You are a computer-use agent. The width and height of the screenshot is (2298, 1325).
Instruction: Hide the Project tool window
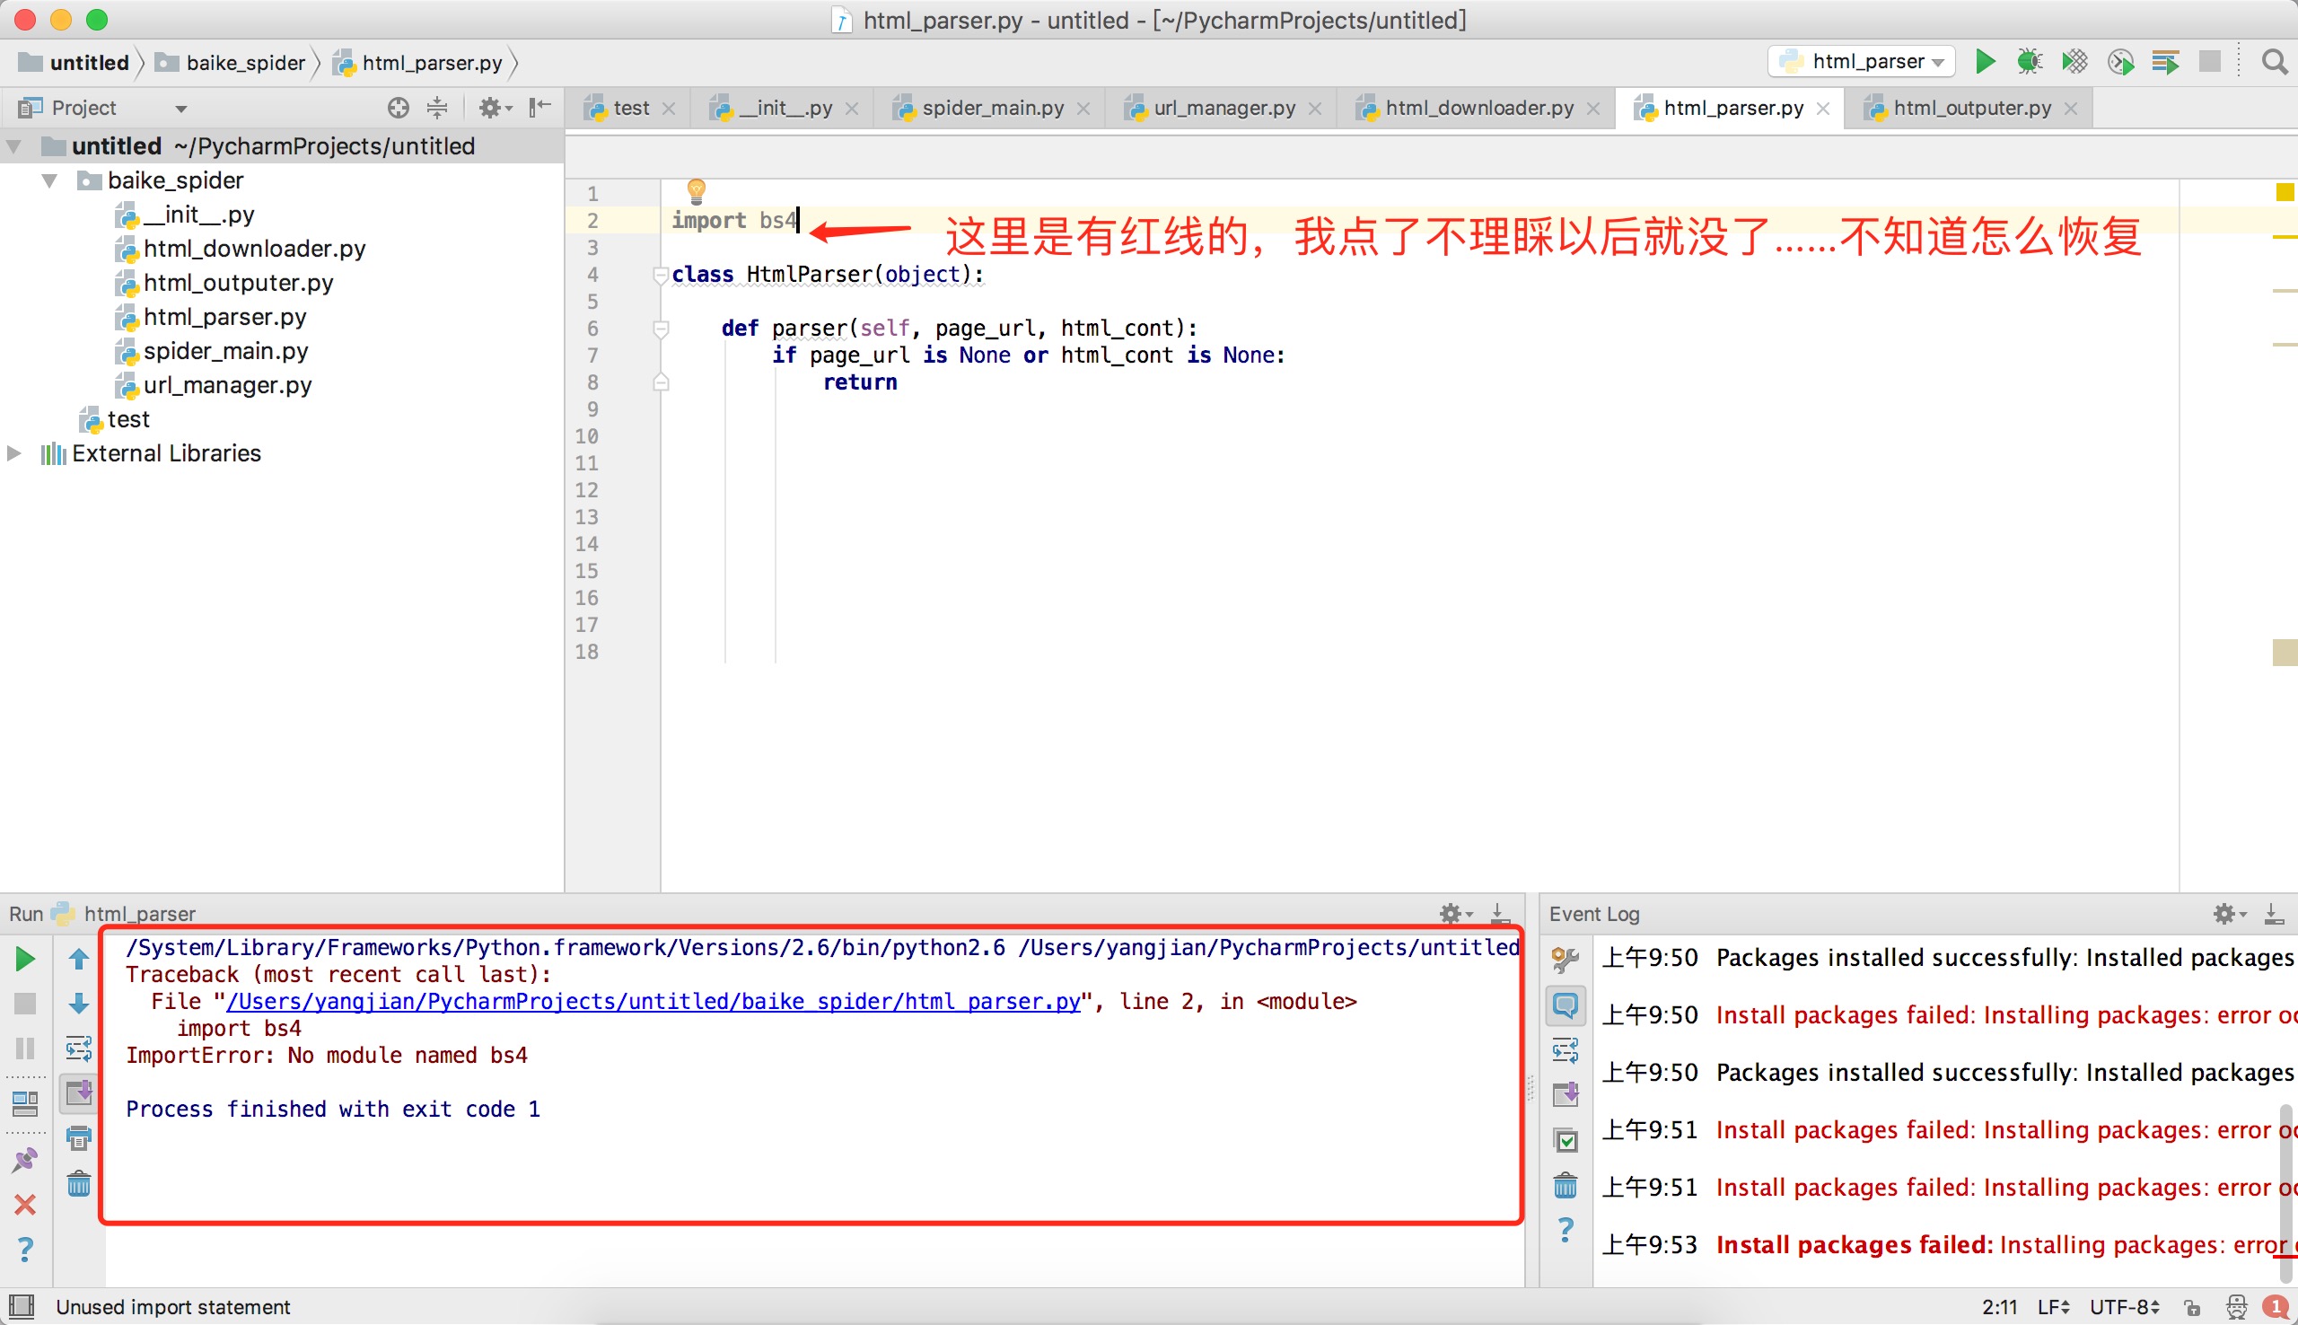point(540,108)
